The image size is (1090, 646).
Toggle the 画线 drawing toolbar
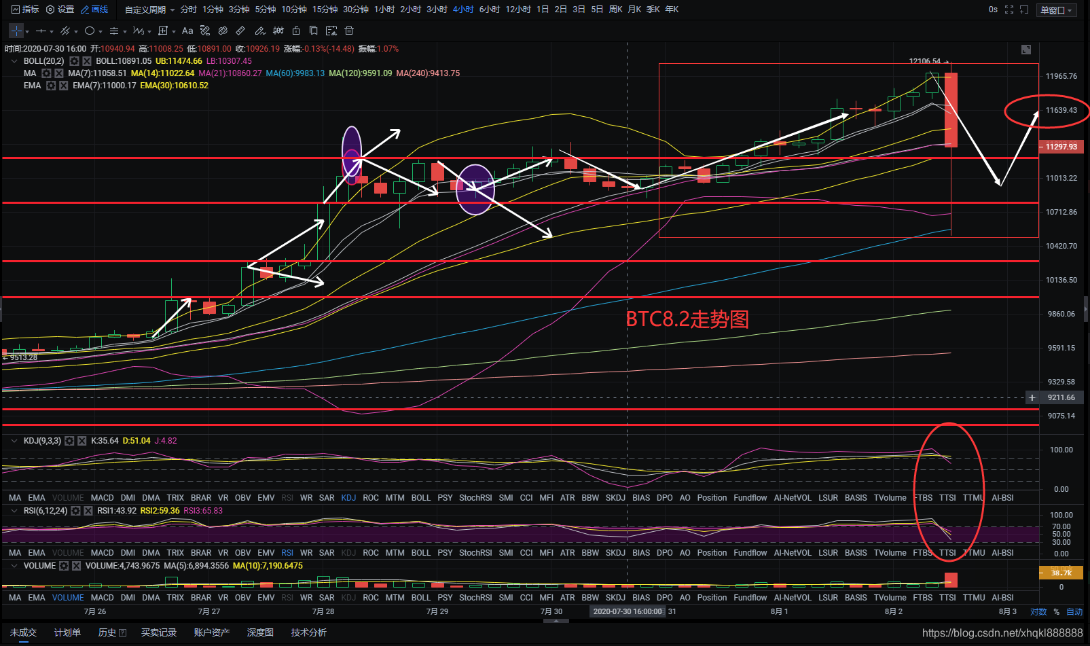click(x=94, y=10)
